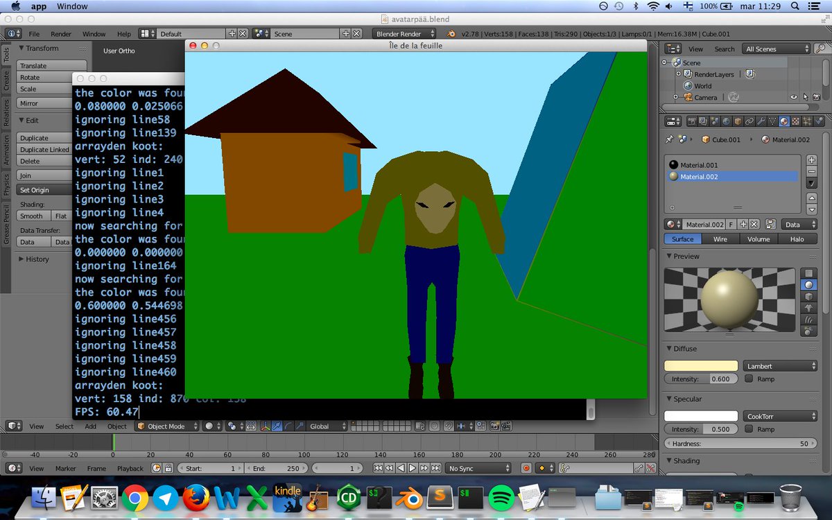832x520 pixels.
Task: Click the Diffuse color swatch
Action: coord(701,365)
